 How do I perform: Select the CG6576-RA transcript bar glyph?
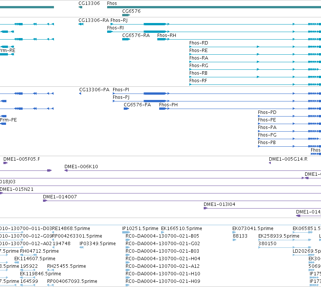pyautogui.click(x=126, y=39)
